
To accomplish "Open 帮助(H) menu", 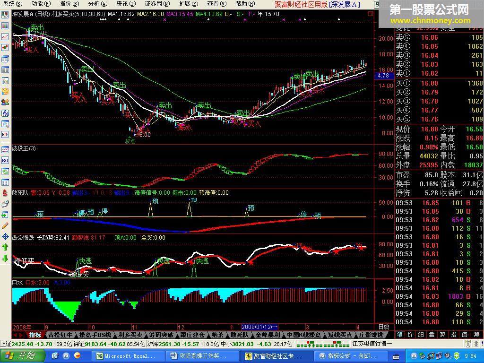I will tap(245, 4).
